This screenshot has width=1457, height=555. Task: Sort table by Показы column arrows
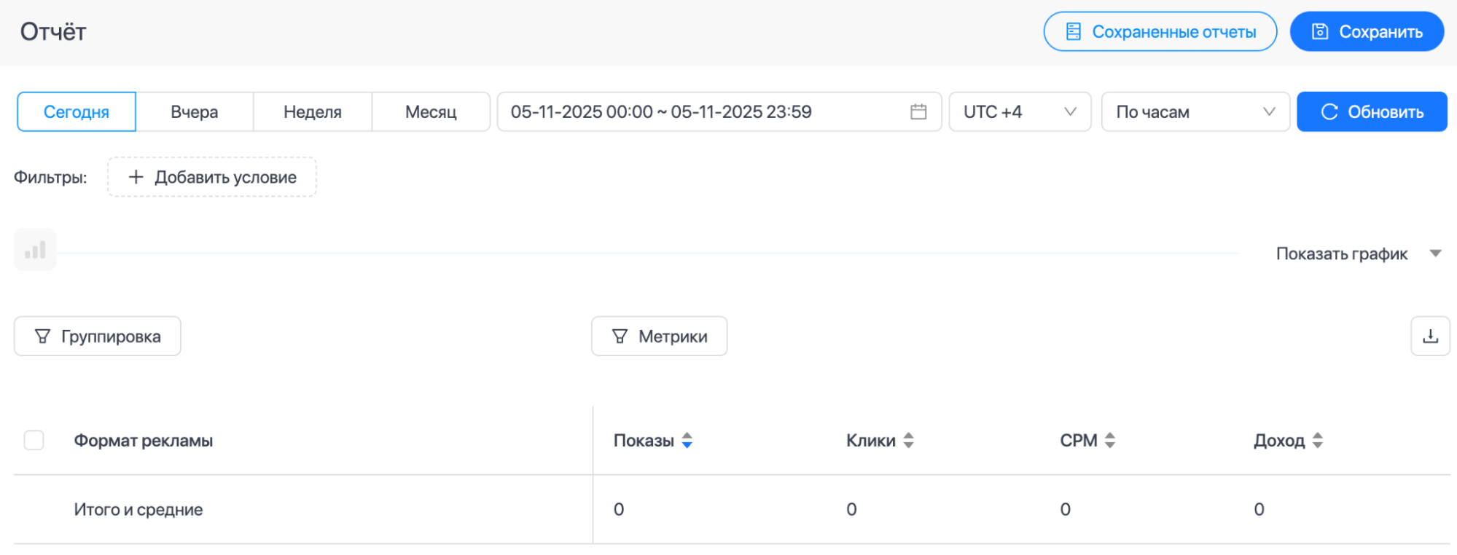tap(687, 440)
